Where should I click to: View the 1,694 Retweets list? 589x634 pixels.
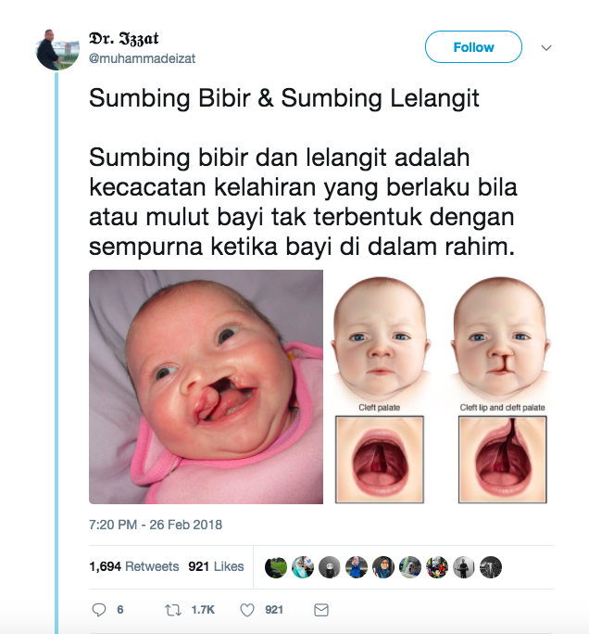click(x=134, y=566)
